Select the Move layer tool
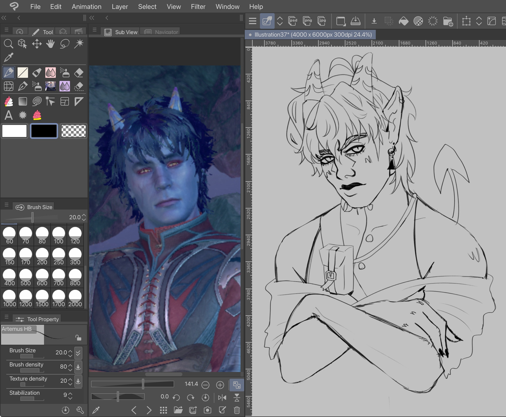The image size is (506, 417). click(x=37, y=44)
